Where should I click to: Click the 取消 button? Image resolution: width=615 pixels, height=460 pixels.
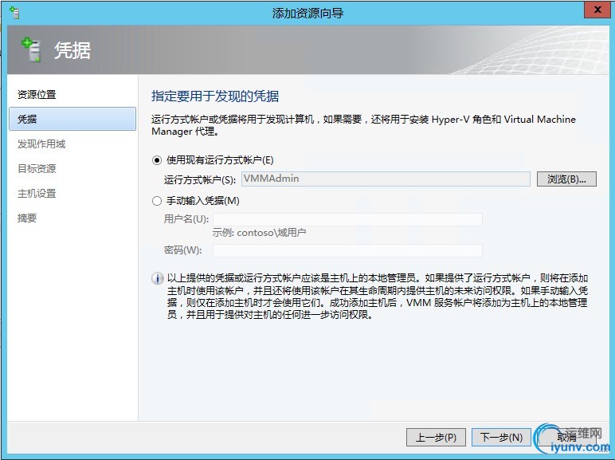[x=566, y=437]
